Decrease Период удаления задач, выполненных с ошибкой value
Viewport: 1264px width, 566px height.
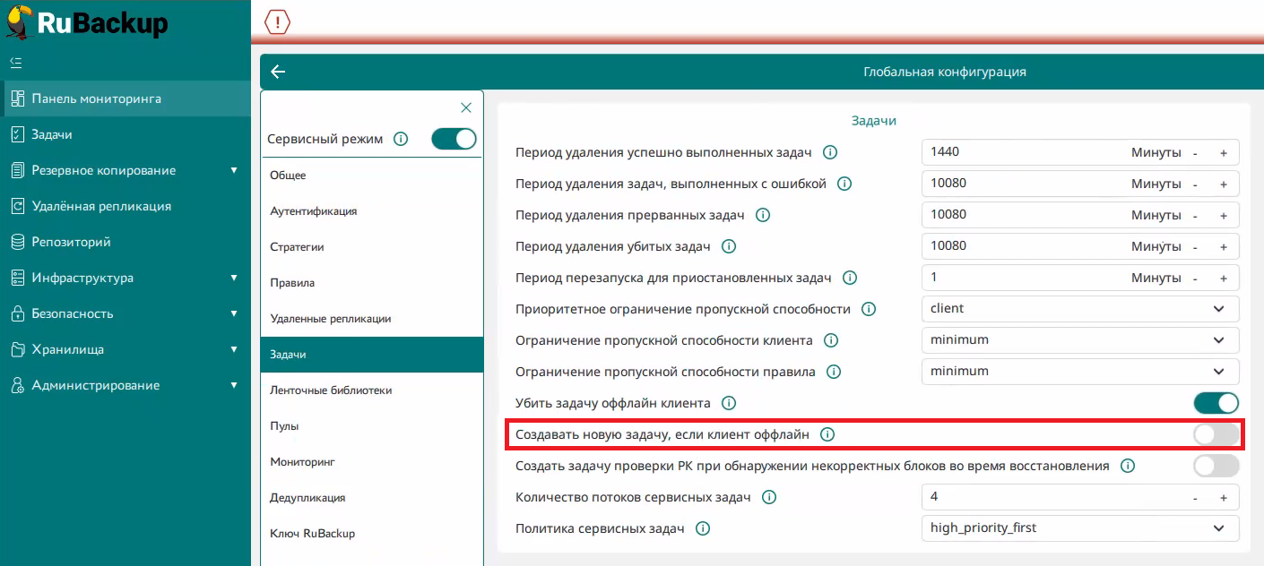click(x=1195, y=184)
